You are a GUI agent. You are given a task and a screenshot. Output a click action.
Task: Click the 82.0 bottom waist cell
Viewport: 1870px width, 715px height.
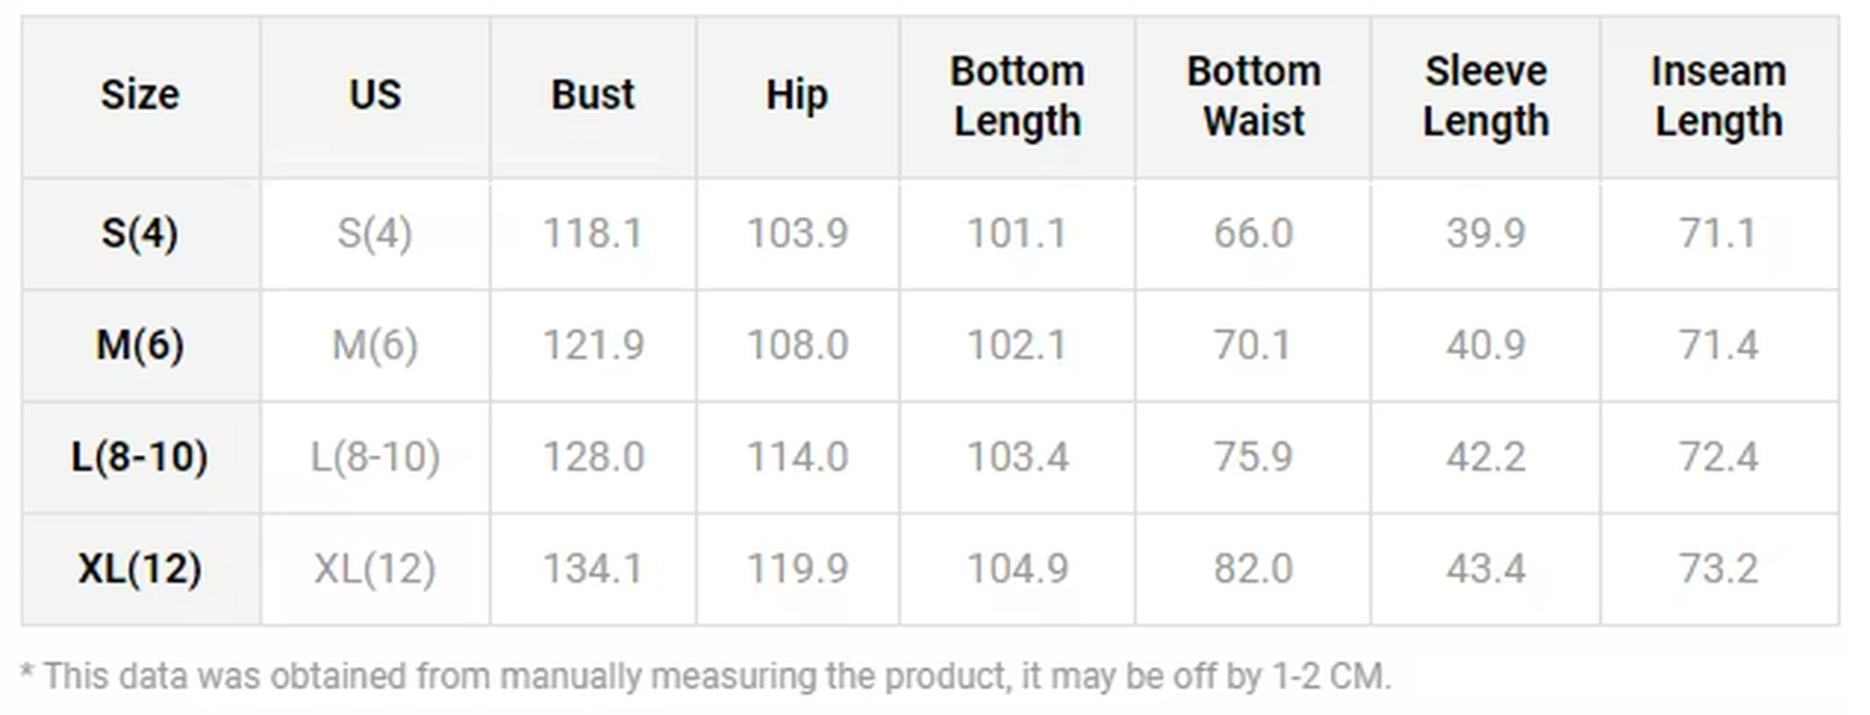(1253, 569)
